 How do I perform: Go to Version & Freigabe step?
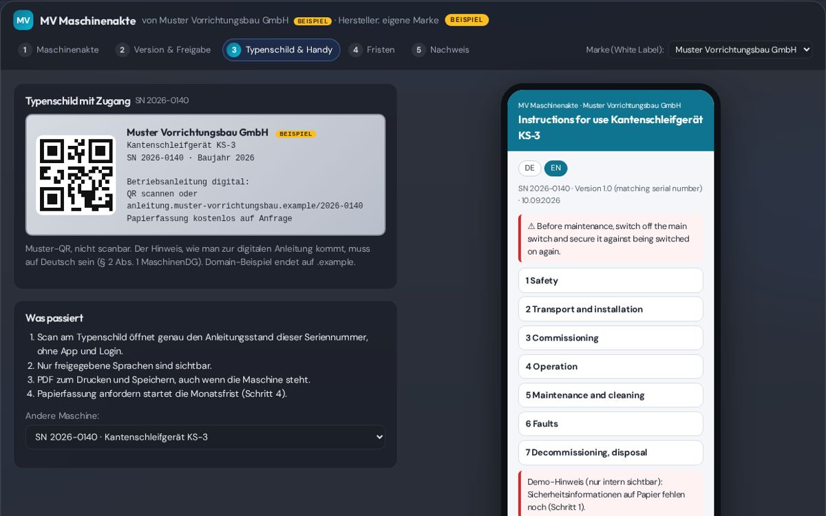[x=164, y=50]
